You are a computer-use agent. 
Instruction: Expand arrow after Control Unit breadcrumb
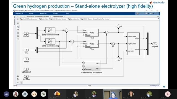click(50, 19)
